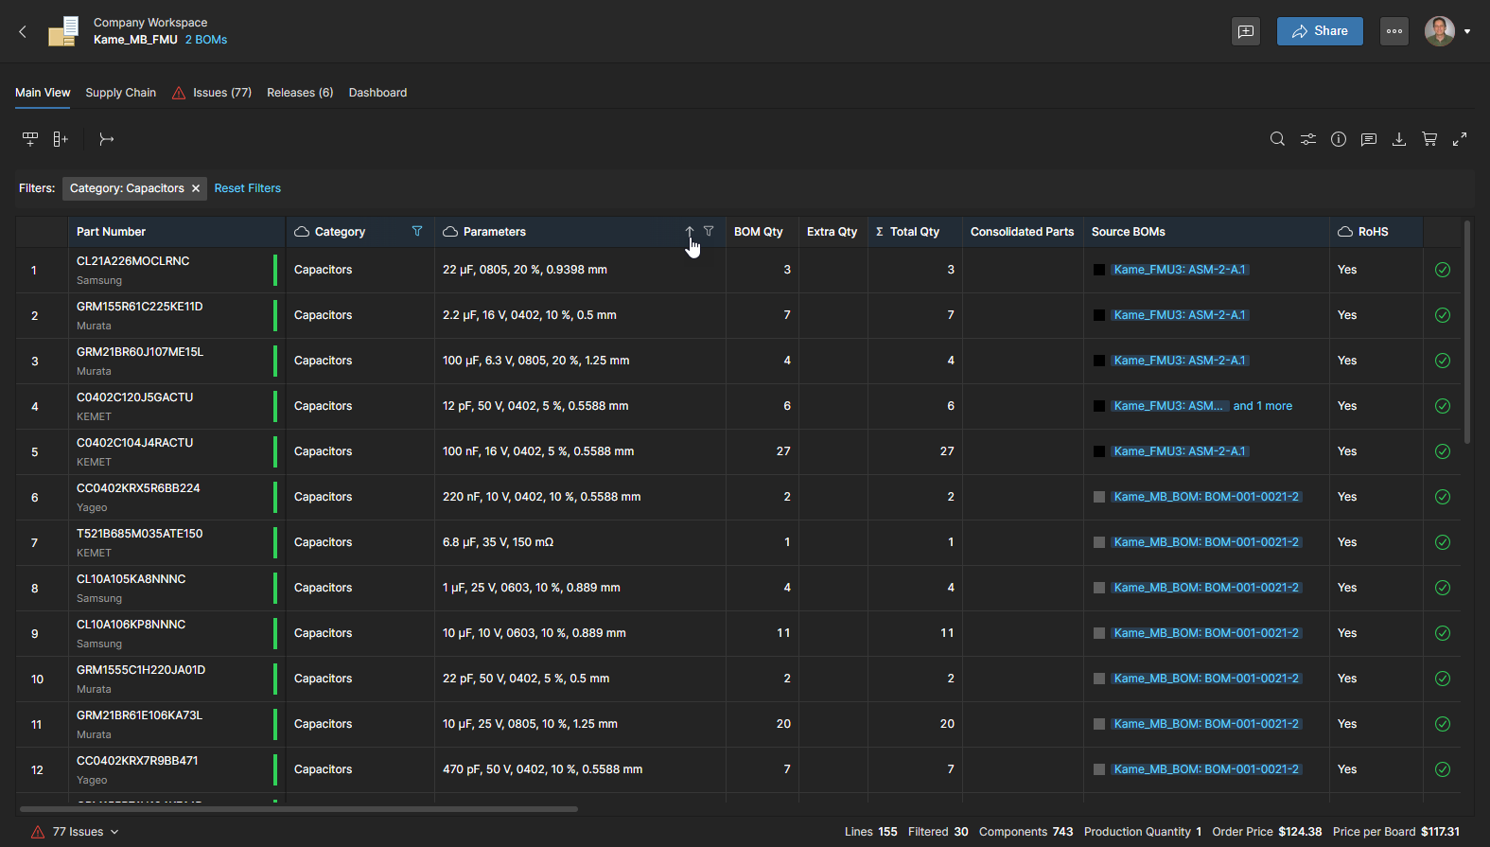Screen dimensions: 1490x847
Task: Click the search magnifier icon in toolbar
Action: point(1277,139)
